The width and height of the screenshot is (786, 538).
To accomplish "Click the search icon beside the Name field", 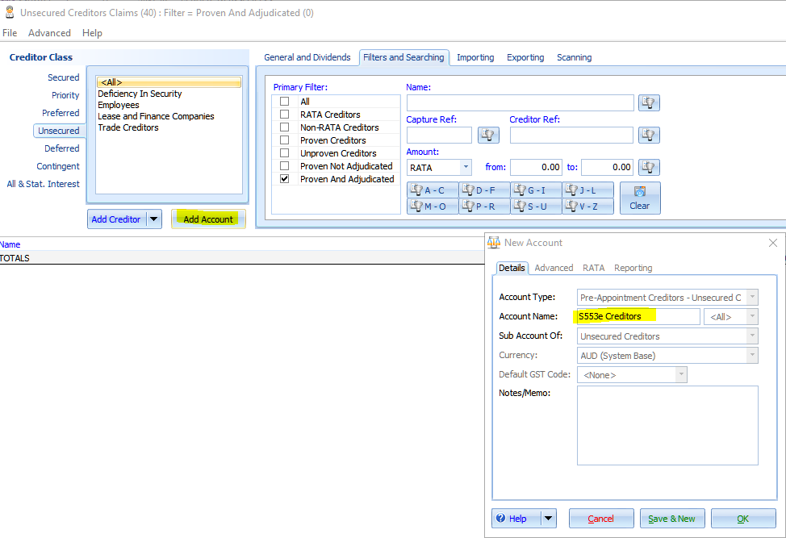I will pyautogui.click(x=650, y=102).
